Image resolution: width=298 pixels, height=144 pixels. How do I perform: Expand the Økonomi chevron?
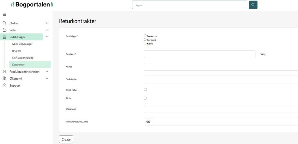point(47,79)
